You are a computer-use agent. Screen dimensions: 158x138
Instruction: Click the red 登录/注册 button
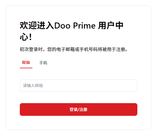(x=79, y=109)
